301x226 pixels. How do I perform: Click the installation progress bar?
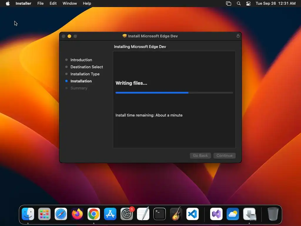point(174,93)
